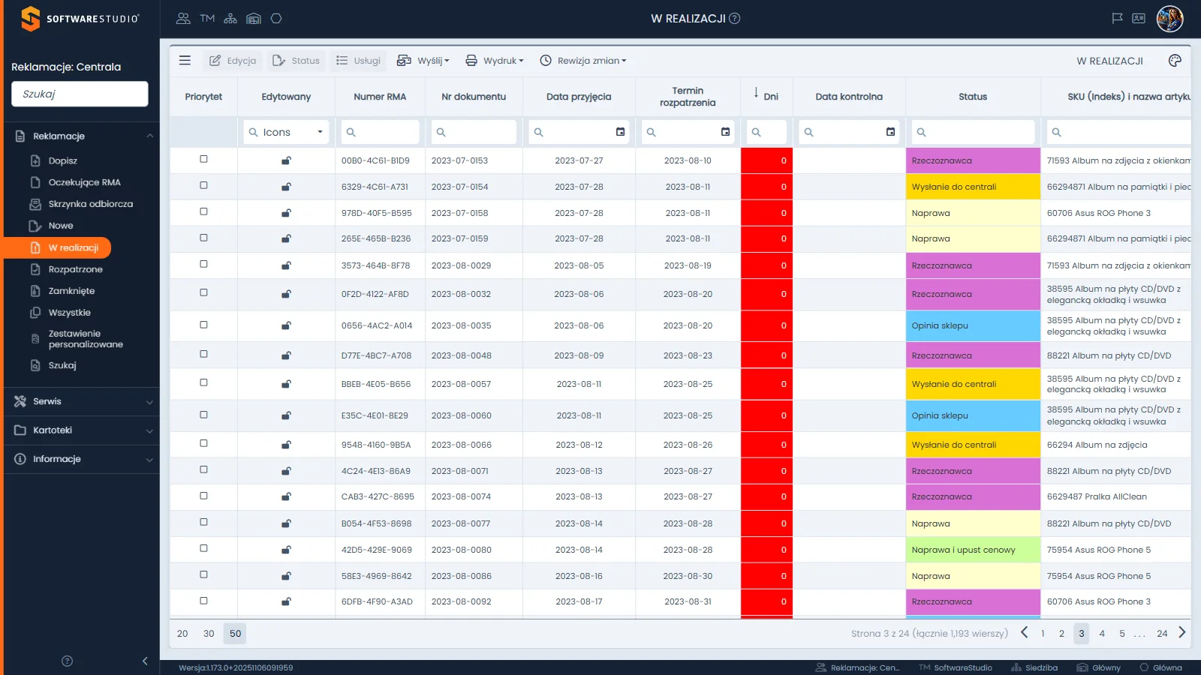Image resolution: width=1201 pixels, height=675 pixels.
Task: Open the color palette theme icon
Action: pos(1175,61)
